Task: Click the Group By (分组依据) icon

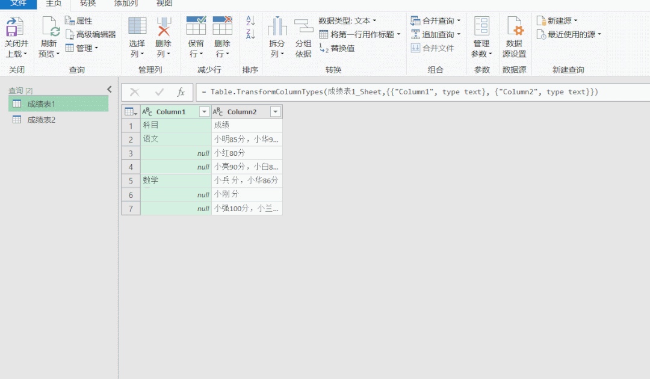Action: (x=303, y=26)
